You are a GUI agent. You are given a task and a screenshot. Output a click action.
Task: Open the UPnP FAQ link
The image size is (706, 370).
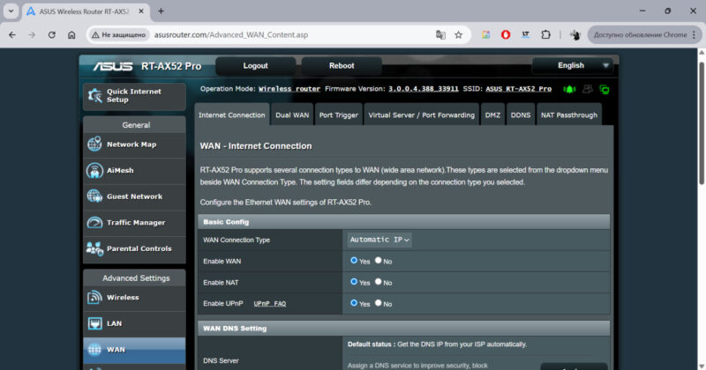270,303
